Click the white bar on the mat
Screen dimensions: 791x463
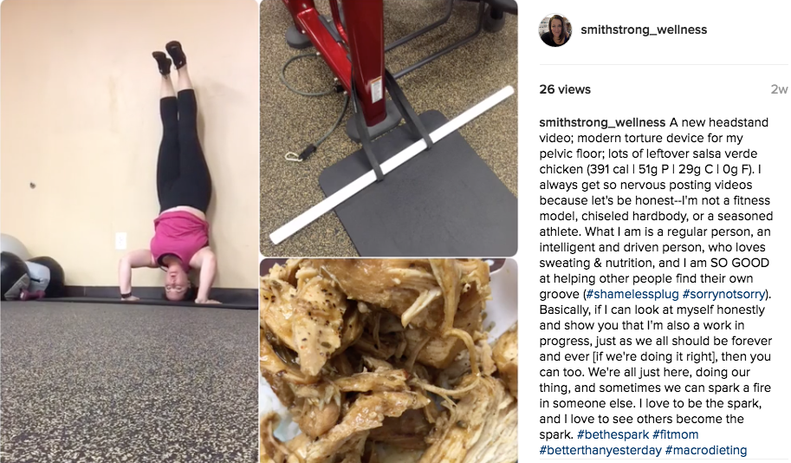point(392,165)
